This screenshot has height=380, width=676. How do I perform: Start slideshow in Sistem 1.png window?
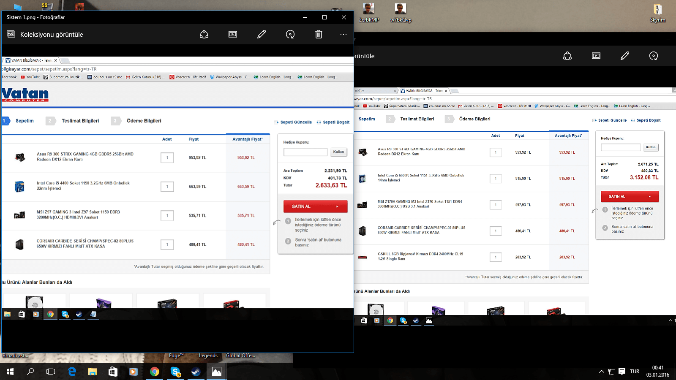[233, 34]
